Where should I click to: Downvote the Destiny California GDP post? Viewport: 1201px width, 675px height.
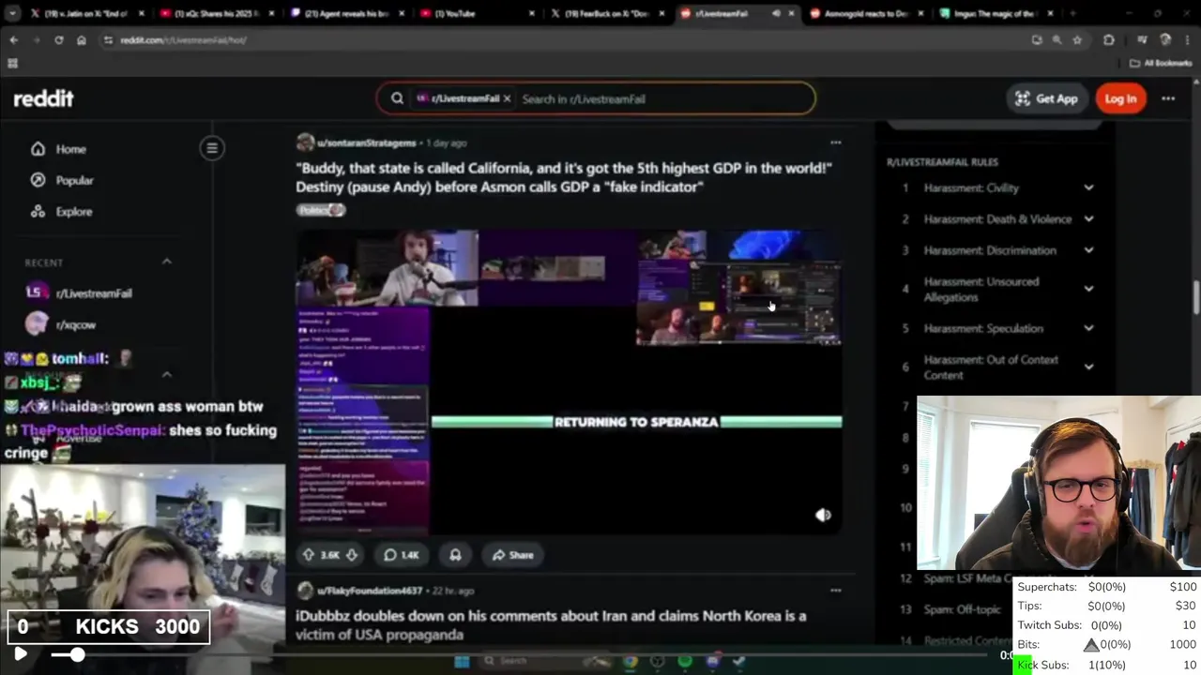click(x=352, y=555)
